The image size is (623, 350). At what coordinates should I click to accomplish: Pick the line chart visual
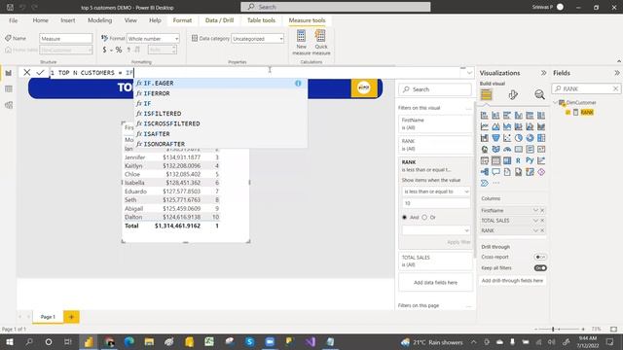click(x=485, y=126)
